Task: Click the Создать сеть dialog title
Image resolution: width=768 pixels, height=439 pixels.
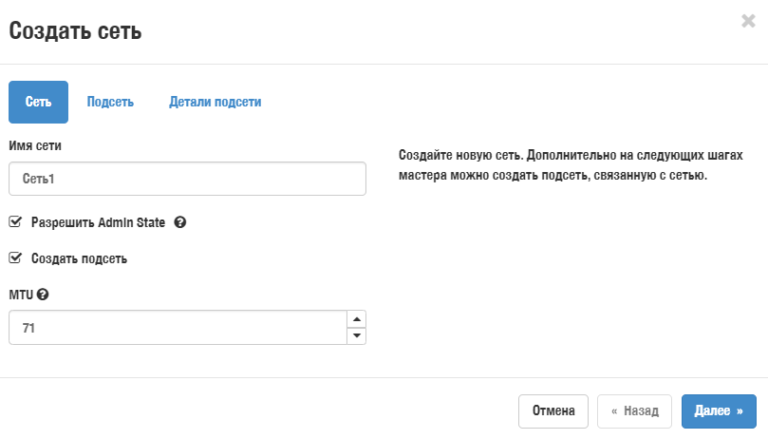Action: [x=75, y=31]
